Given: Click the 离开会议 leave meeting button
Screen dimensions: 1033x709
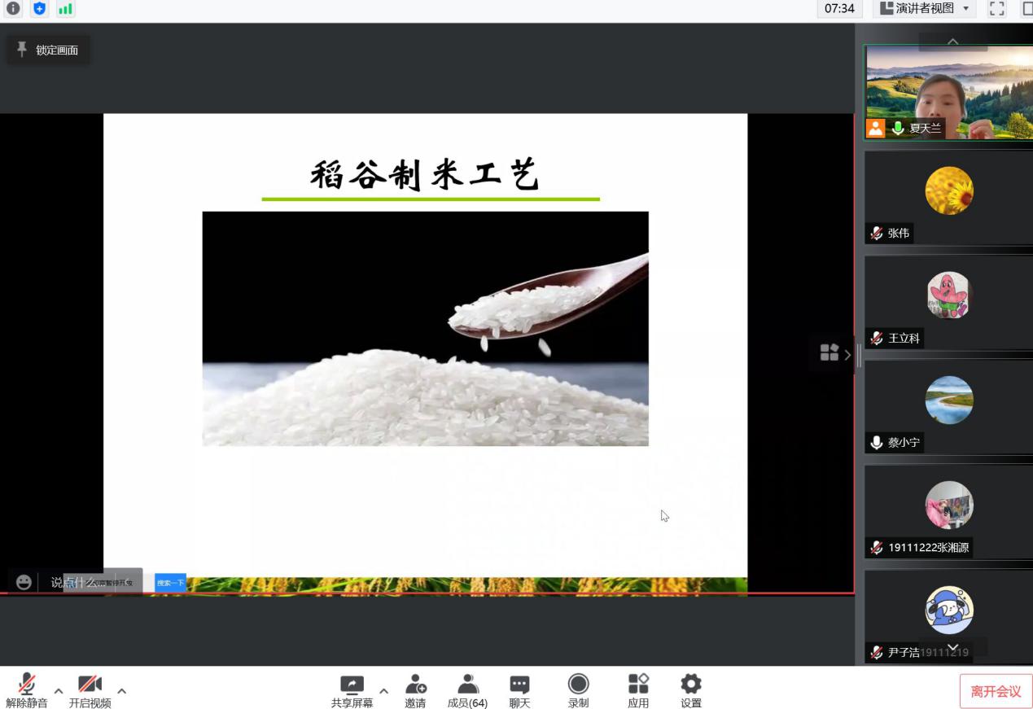Looking at the screenshot, I should tap(995, 691).
